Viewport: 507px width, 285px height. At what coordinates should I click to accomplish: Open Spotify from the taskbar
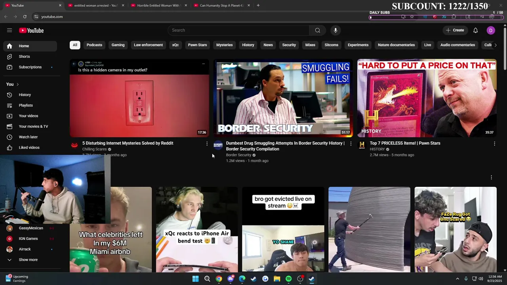point(288,279)
